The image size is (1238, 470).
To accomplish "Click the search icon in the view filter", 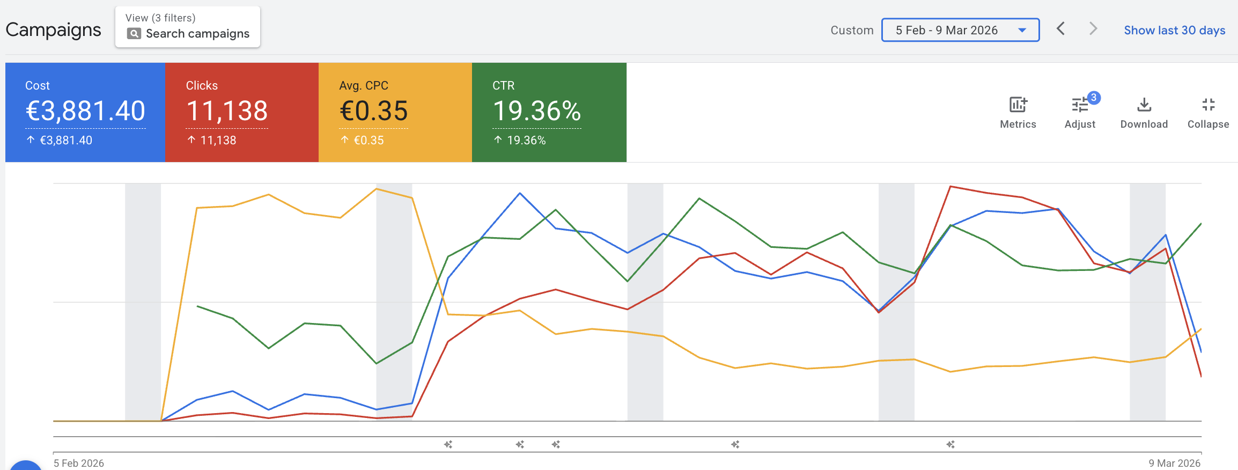I will pos(134,34).
